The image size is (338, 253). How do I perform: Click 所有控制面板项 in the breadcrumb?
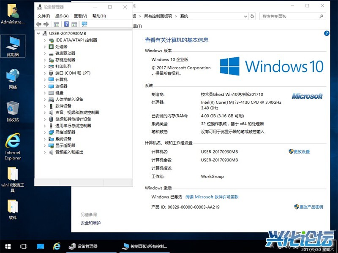point(158,16)
